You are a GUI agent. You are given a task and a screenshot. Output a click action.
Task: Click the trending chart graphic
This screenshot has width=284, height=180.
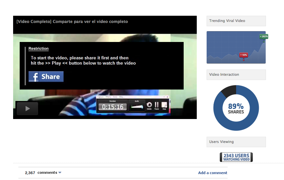[x=236, y=47]
